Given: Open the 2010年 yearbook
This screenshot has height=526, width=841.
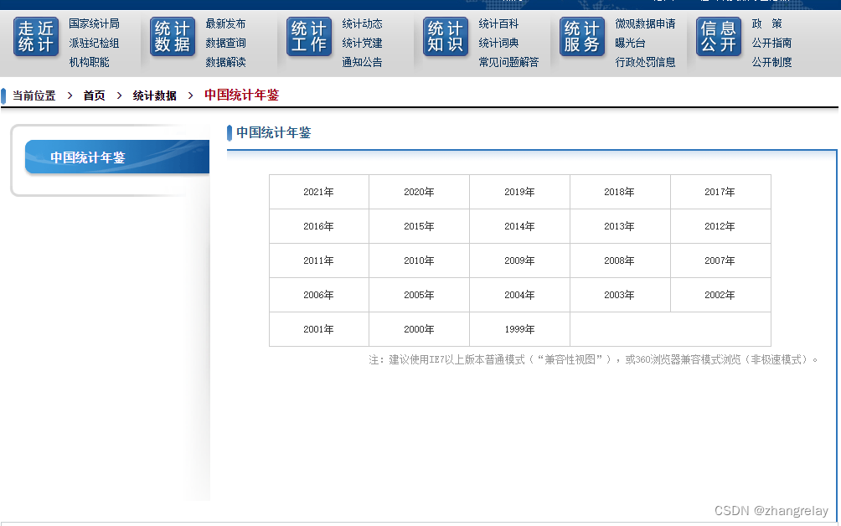Looking at the screenshot, I should click(x=419, y=260).
